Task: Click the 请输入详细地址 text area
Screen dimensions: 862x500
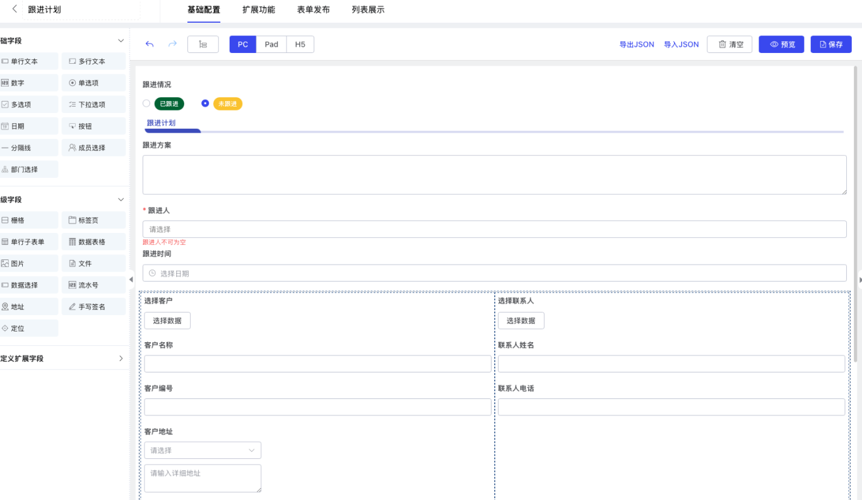Action: [x=203, y=479]
